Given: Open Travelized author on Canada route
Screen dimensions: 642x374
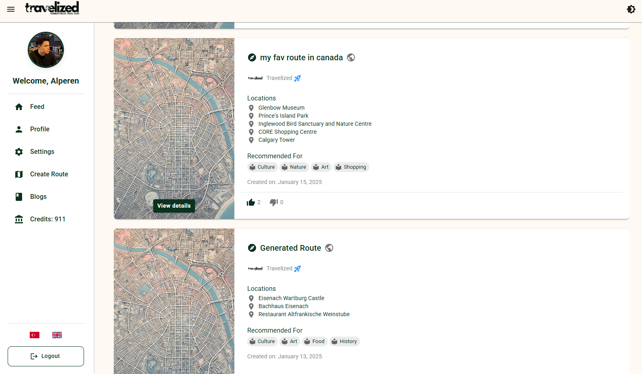Looking at the screenshot, I should click(279, 78).
